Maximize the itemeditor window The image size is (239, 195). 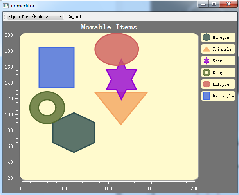pyautogui.click(x=214, y=4)
